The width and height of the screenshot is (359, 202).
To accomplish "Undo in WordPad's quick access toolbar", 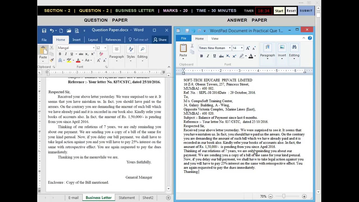I will pyautogui.click(x=193, y=31).
